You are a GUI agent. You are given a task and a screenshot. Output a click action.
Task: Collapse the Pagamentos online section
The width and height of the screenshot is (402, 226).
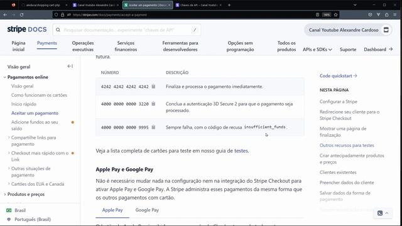[4, 77]
